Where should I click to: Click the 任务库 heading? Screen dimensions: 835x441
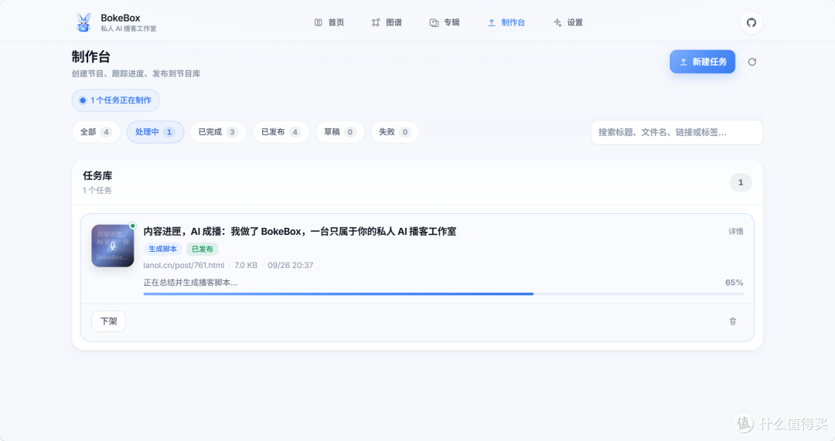tap(97, 175)
